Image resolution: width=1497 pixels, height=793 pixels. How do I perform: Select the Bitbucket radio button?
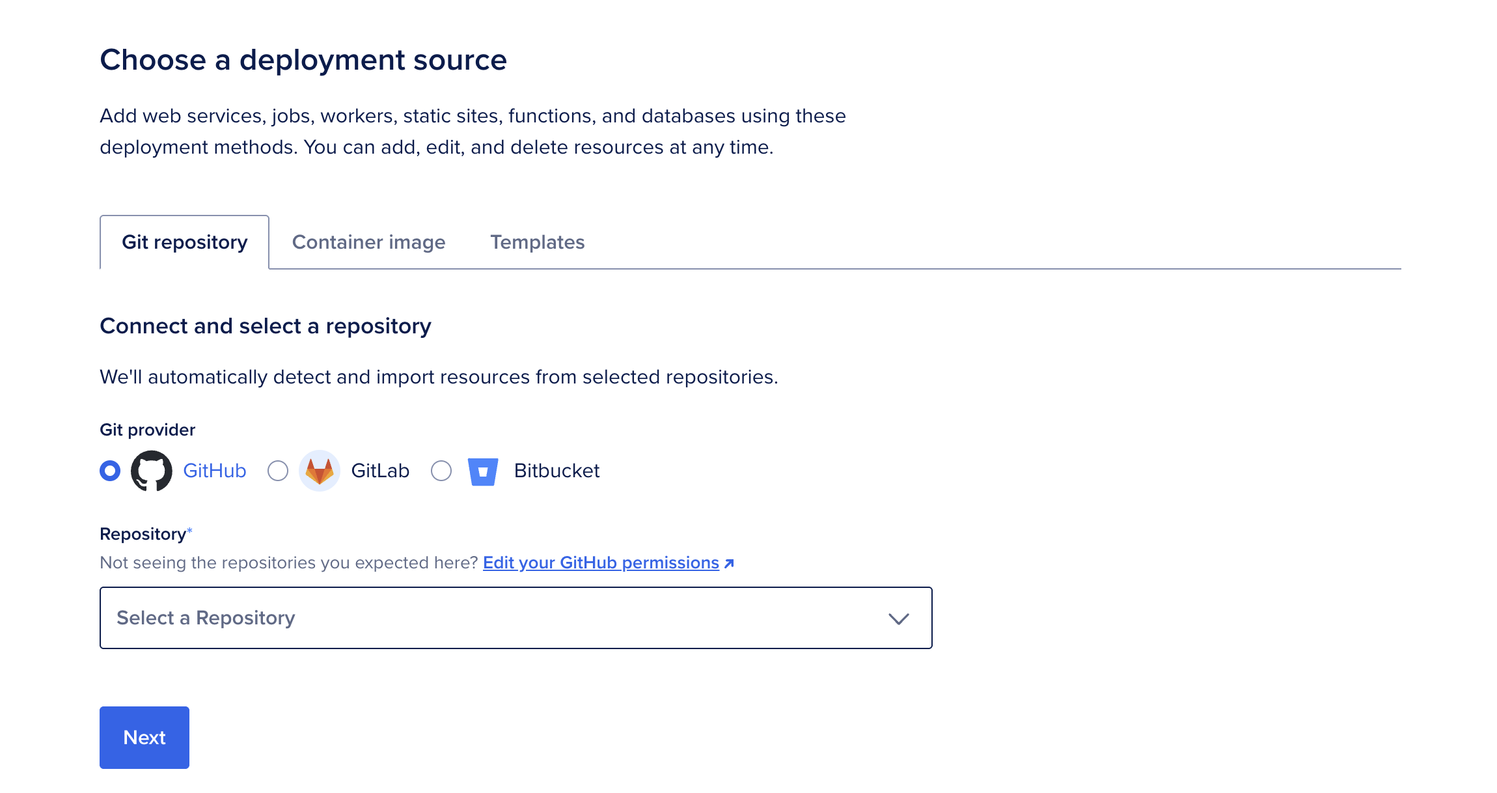441,471
